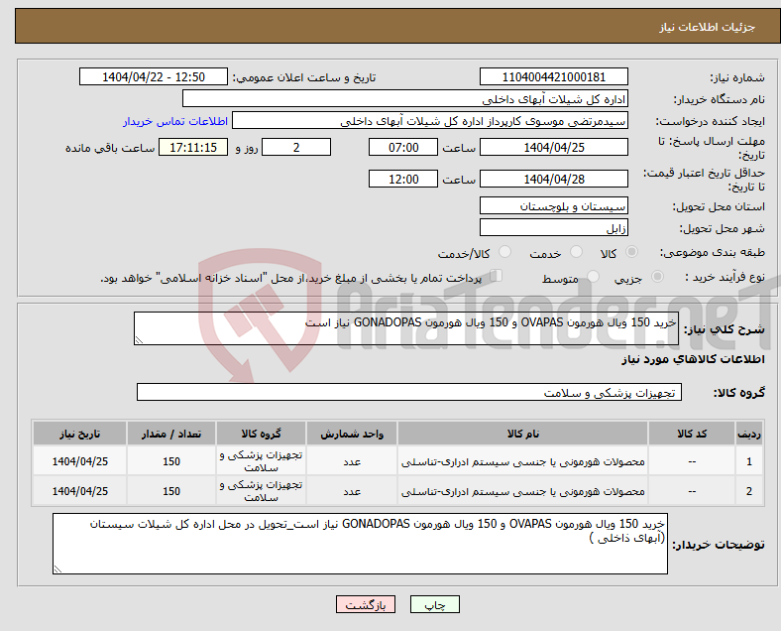Screen dimensions: 781x631
Task: Click need date 1404/04/25 in row 2
Action: (x=79, y=491)
